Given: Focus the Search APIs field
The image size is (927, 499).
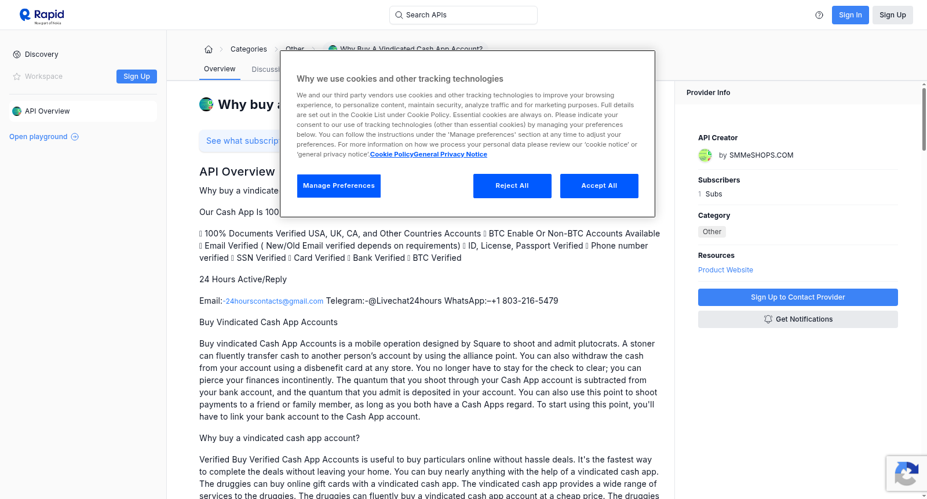Looking at the screenshot, I should (x=463, y=15).
